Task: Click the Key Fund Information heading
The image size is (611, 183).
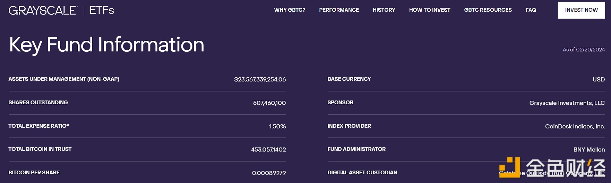Action: click(106, 45)
